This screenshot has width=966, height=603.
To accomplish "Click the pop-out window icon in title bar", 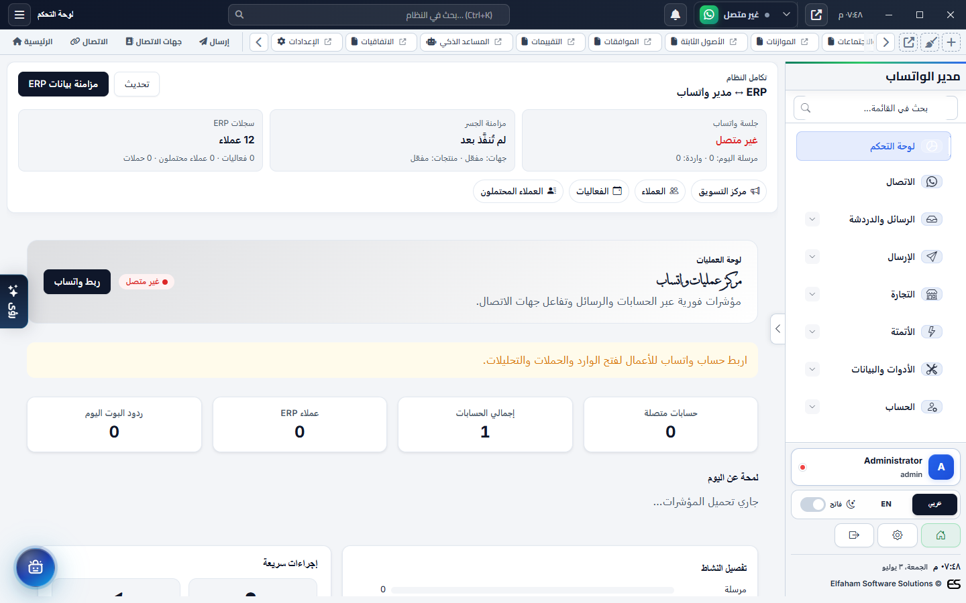I will [816, 14].
